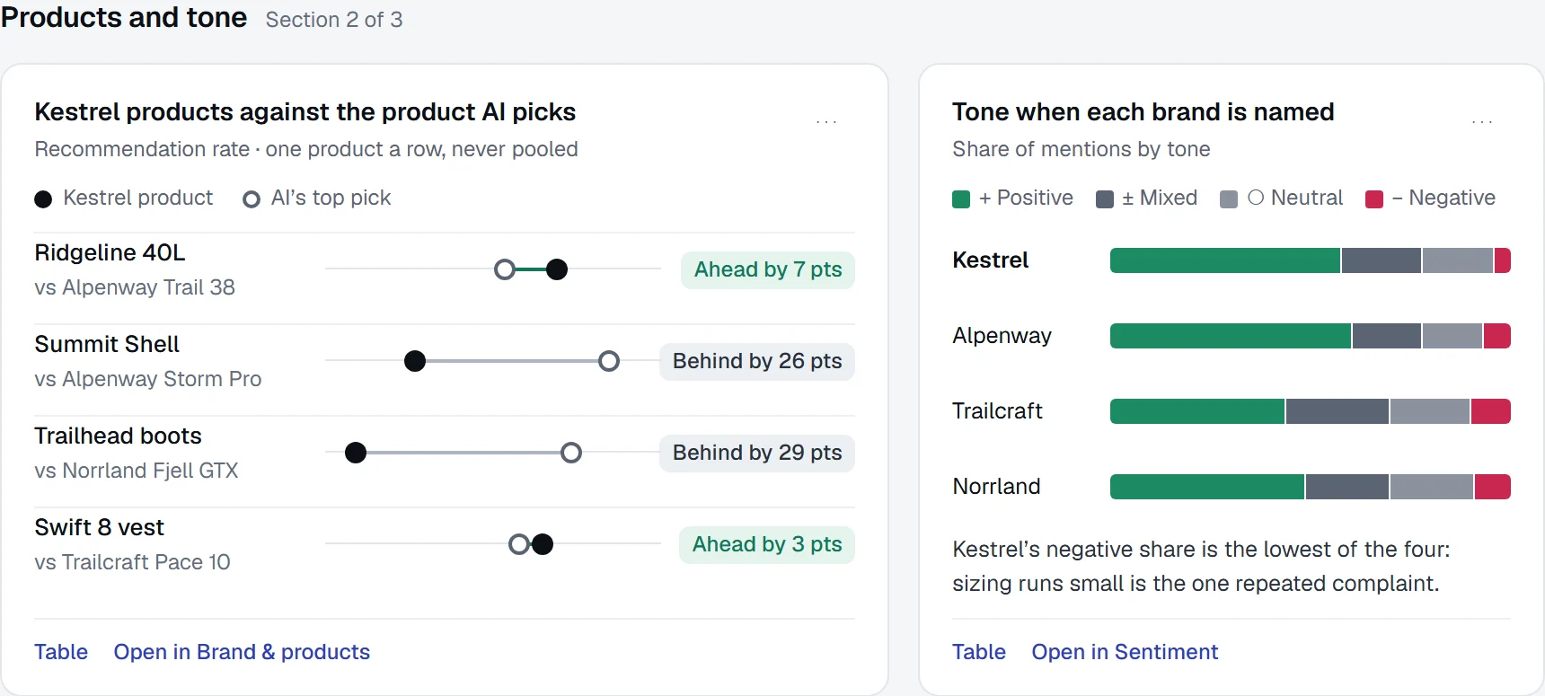Open in Sentiment
Screen dimensions: 1545x696
1125,652
